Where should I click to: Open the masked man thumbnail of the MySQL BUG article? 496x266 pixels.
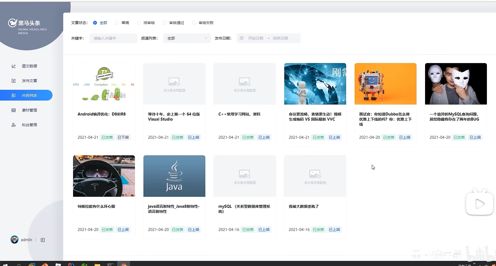coord(456,84)
